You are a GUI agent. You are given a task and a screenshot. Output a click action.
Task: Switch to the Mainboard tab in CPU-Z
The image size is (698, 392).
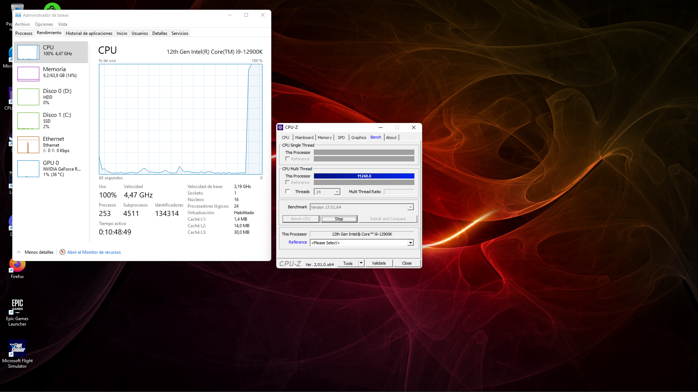click(304, 138)
